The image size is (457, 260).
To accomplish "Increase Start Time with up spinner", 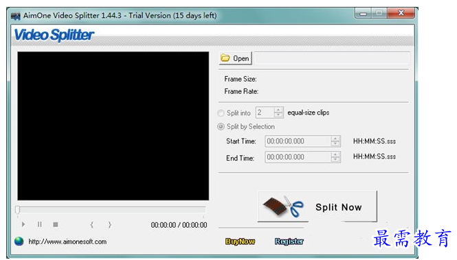I will (335, 139).
